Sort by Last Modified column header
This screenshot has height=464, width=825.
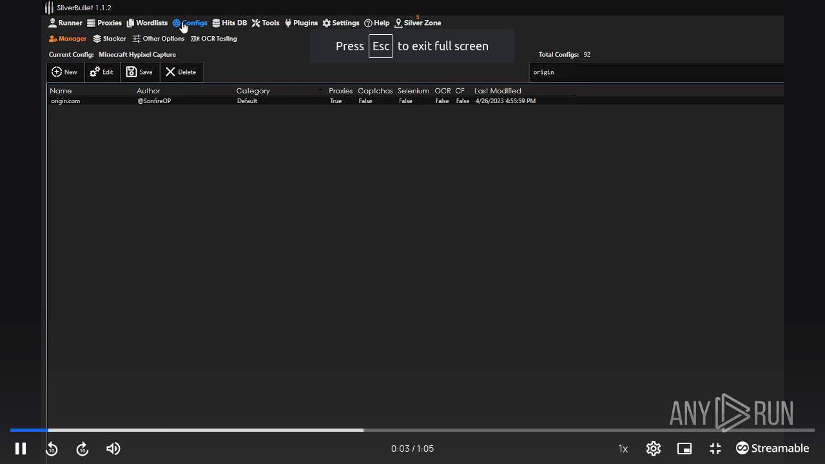point(498,91)
